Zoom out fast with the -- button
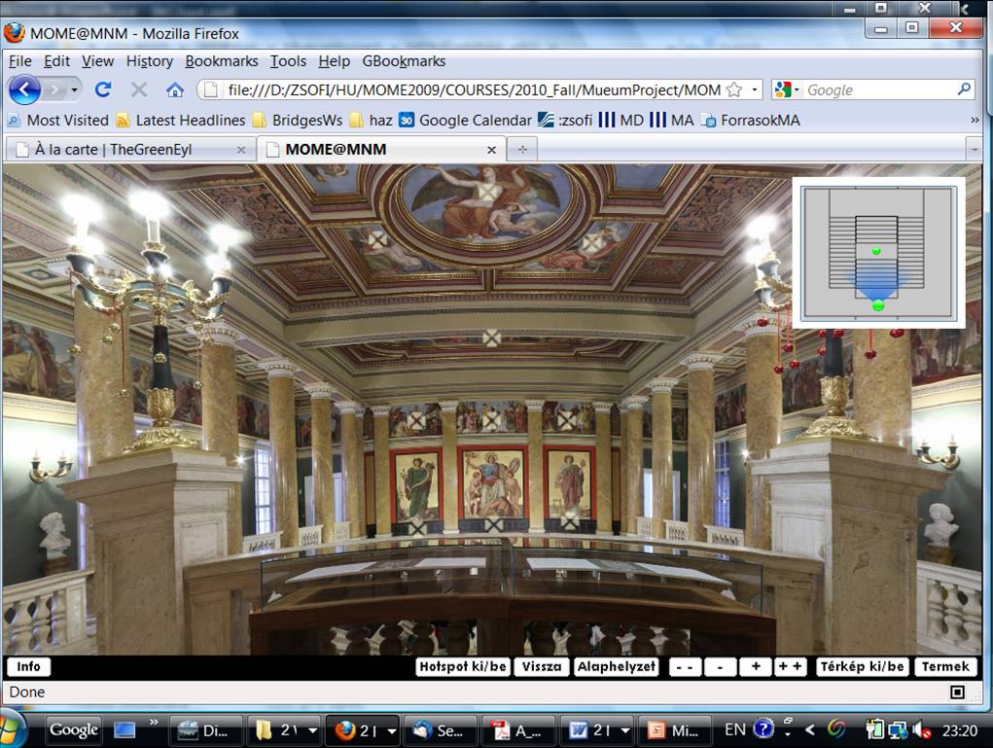 pyautogui.click(x=686, y=667)
